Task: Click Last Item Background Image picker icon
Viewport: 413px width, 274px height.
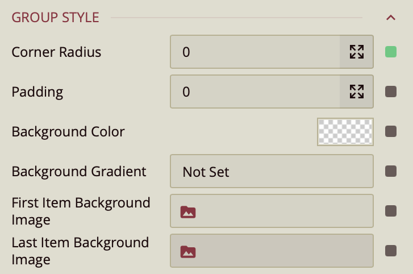Action: (x=188, y=251)
